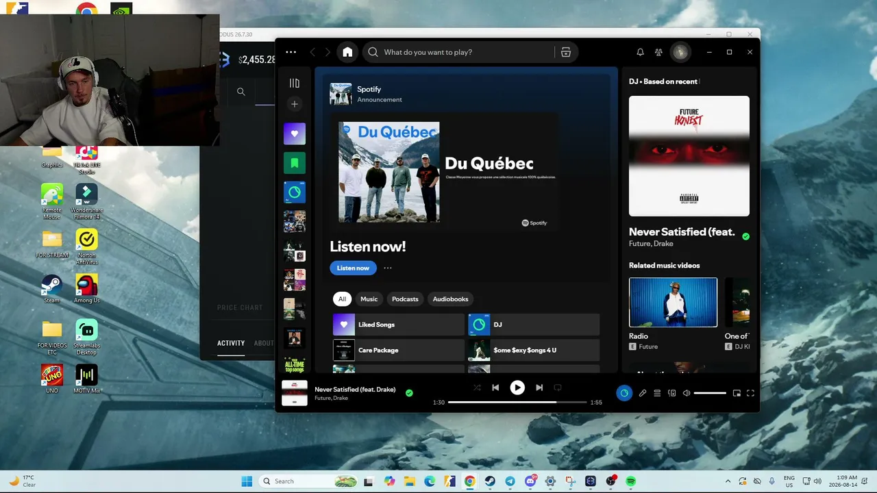877x493 pixels.
Task: Open the 'Future, Drake' artist link in panel
Action: click(x=651, y=244)
